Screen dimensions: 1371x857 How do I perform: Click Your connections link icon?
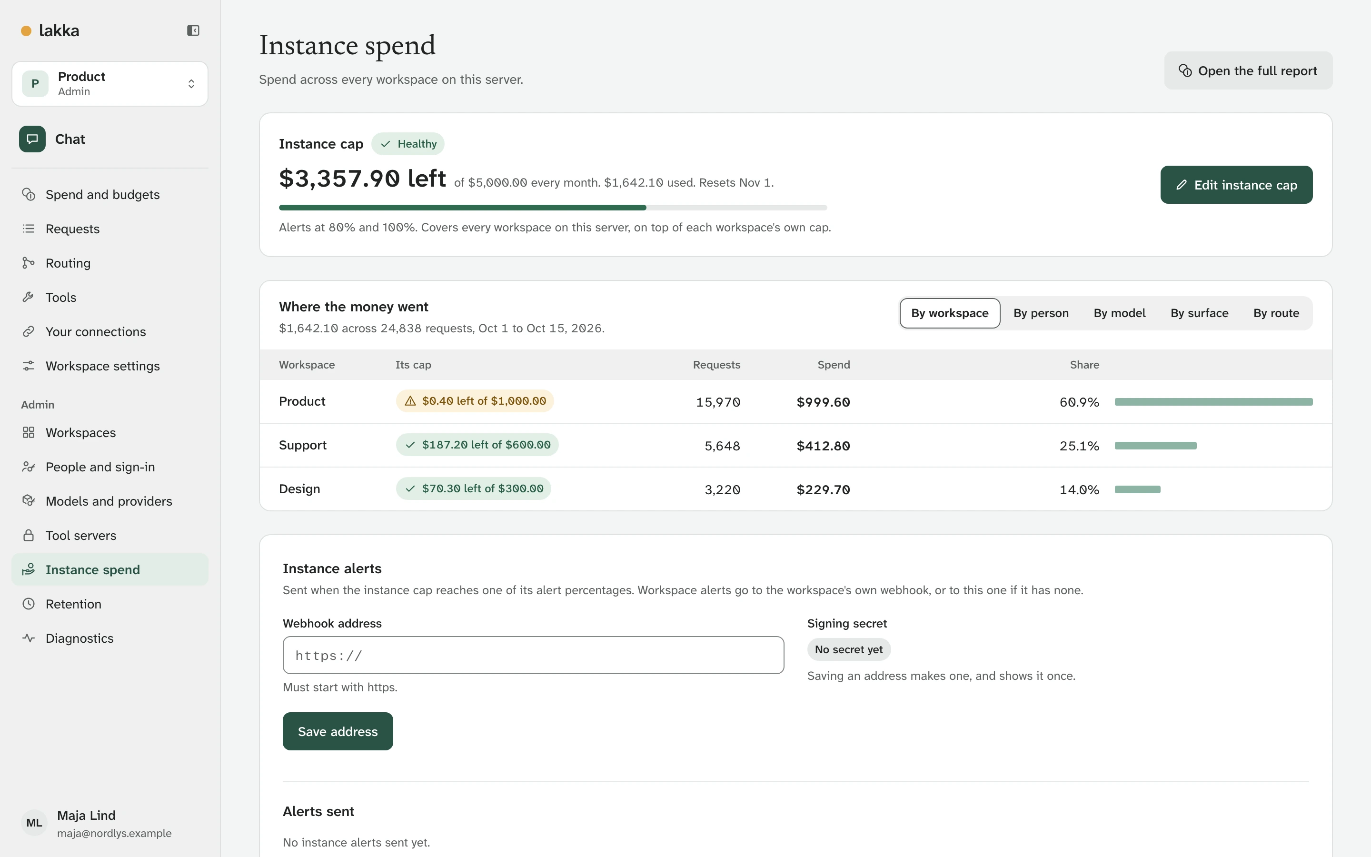click(29, 331)
